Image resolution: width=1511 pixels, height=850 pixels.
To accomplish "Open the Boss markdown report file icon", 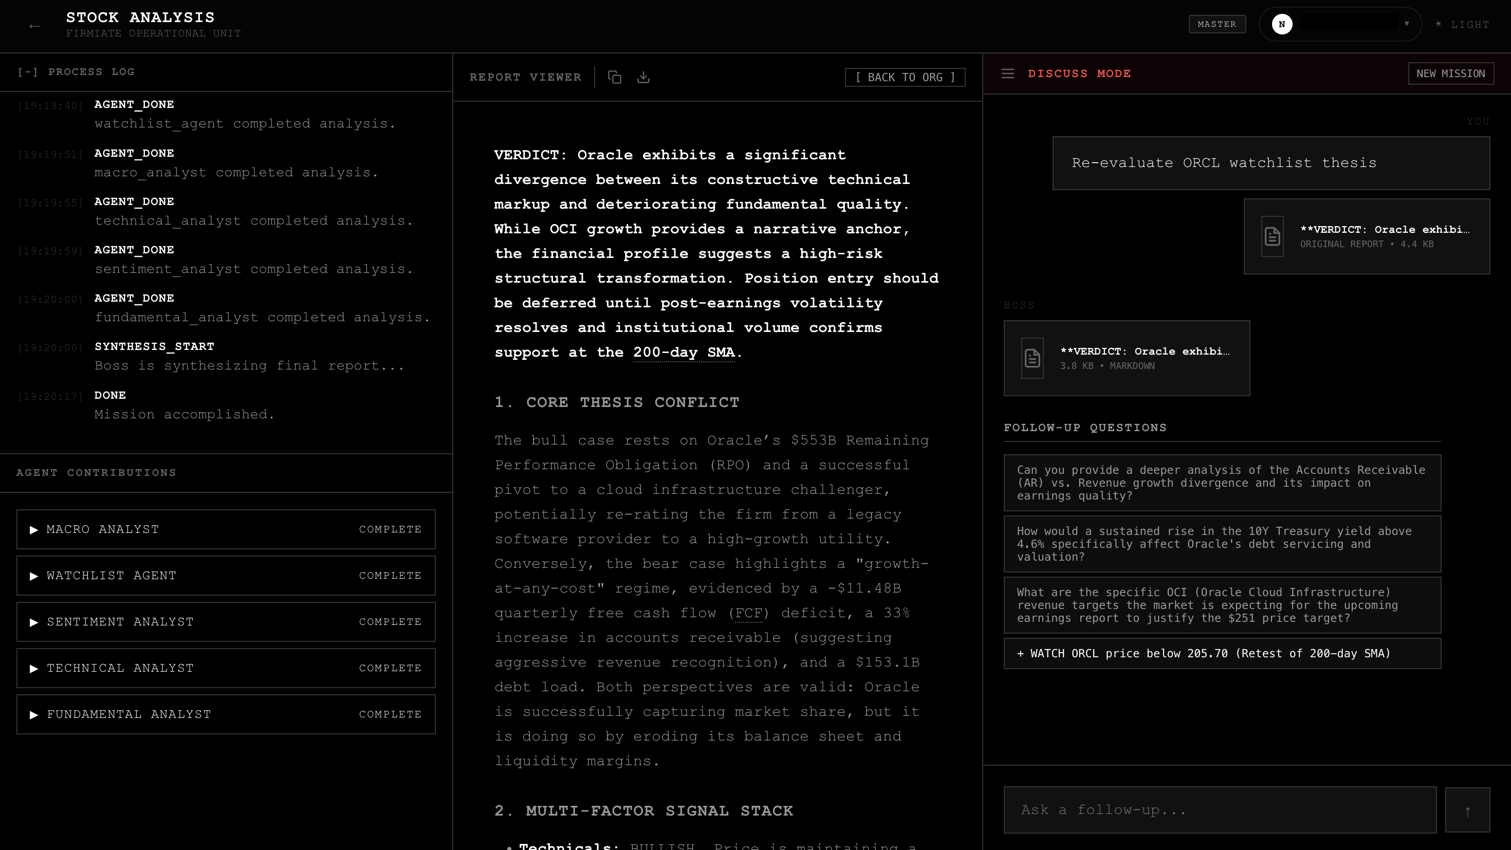I will 1032,358.
